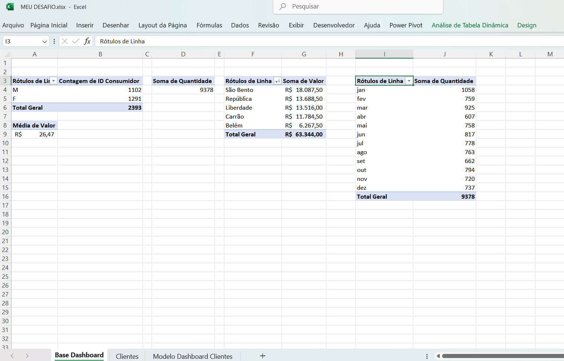Select cell with value 1291
The width and height of the screenshot is (564, 361).
tap(100, 99)
